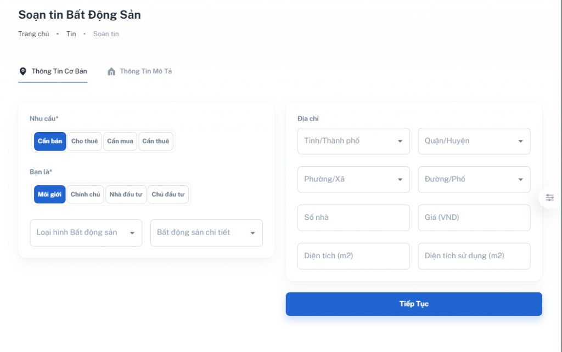
Task: Open the Quận/Huyện dropdown
Action: [x=474, y=141]
